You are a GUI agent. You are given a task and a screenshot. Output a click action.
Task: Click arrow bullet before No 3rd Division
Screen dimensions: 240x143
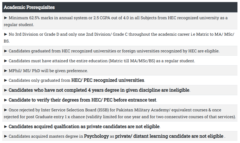(6, 34)
